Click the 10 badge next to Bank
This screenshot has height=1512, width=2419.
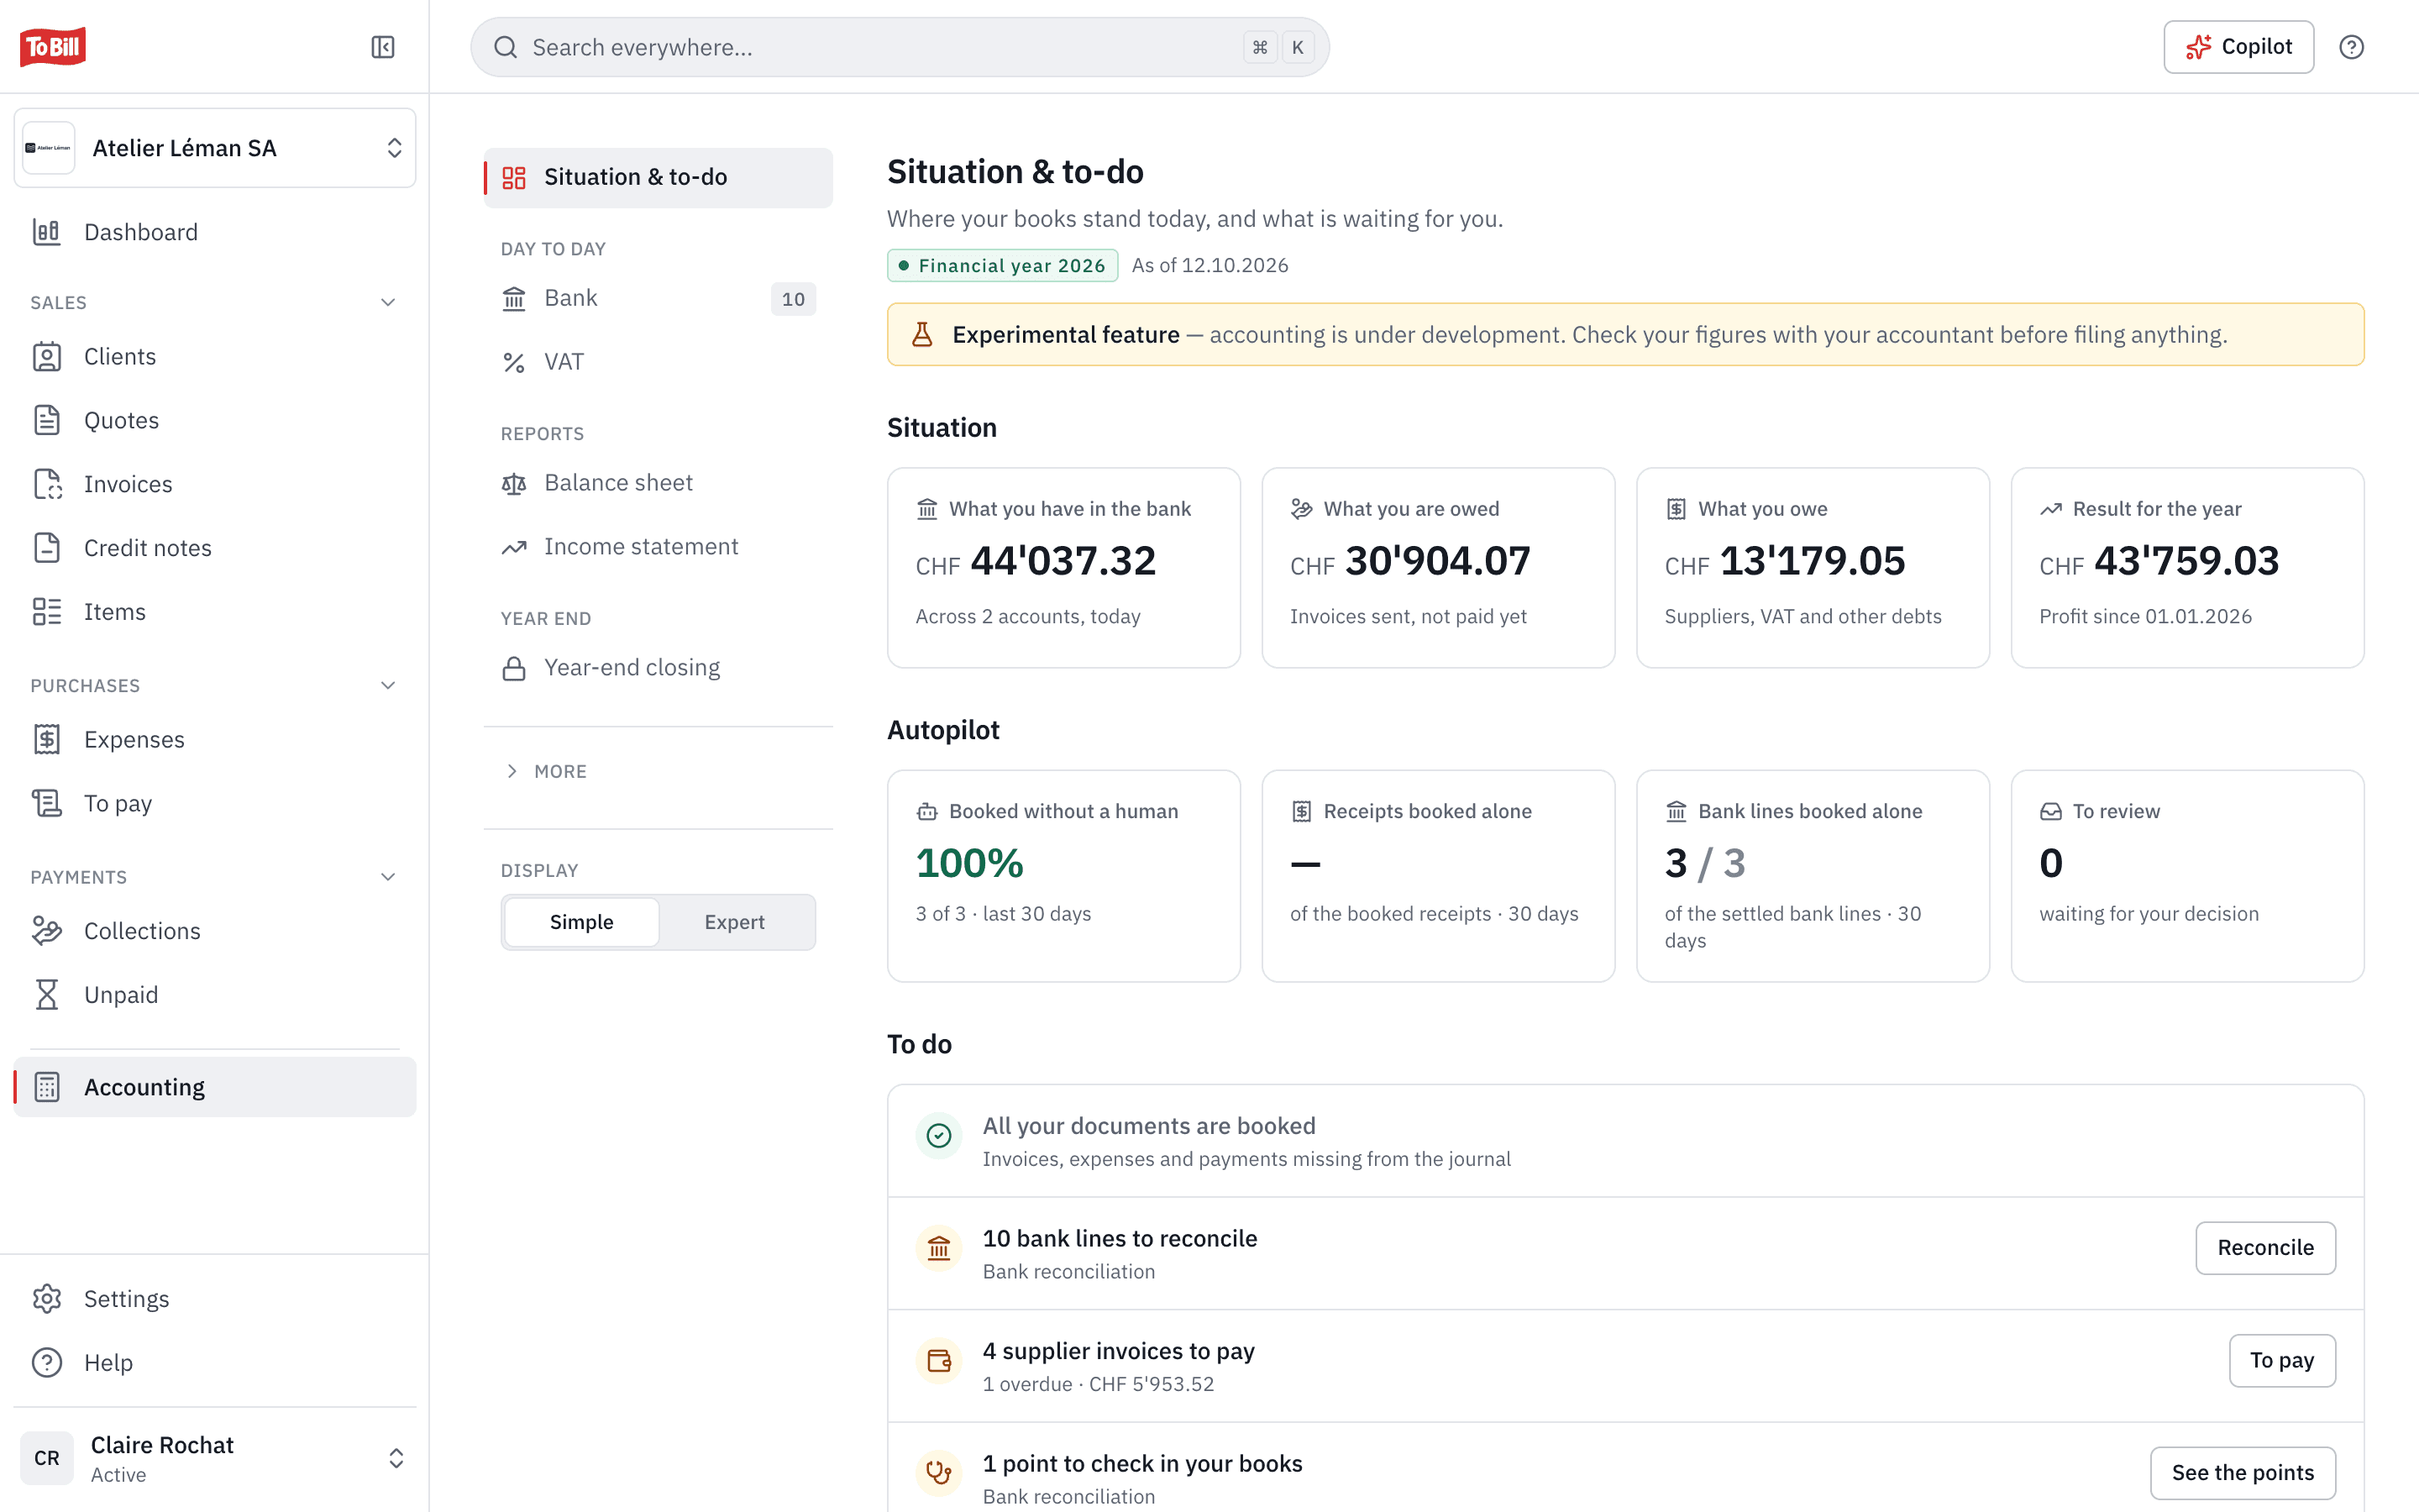(794, 299)
